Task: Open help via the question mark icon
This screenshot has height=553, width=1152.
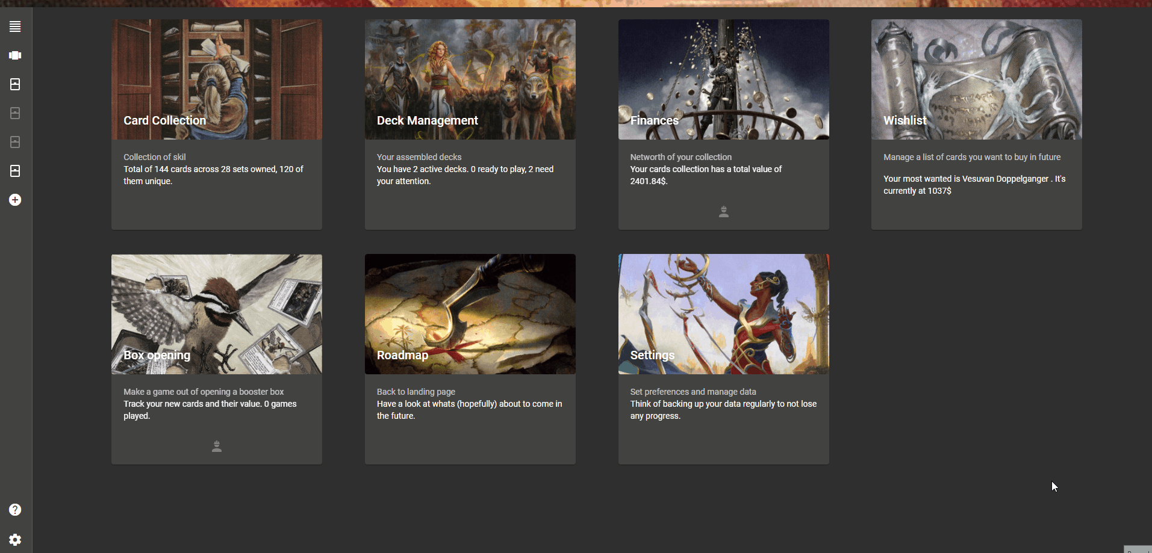Action: point(15,510)
